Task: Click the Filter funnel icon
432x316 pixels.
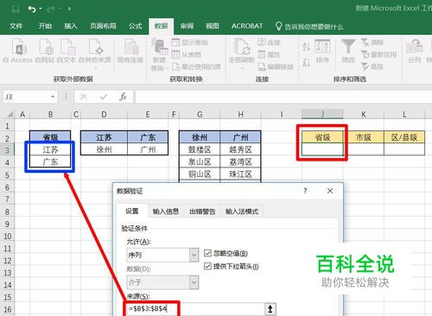Action: (x=348, y=47)
